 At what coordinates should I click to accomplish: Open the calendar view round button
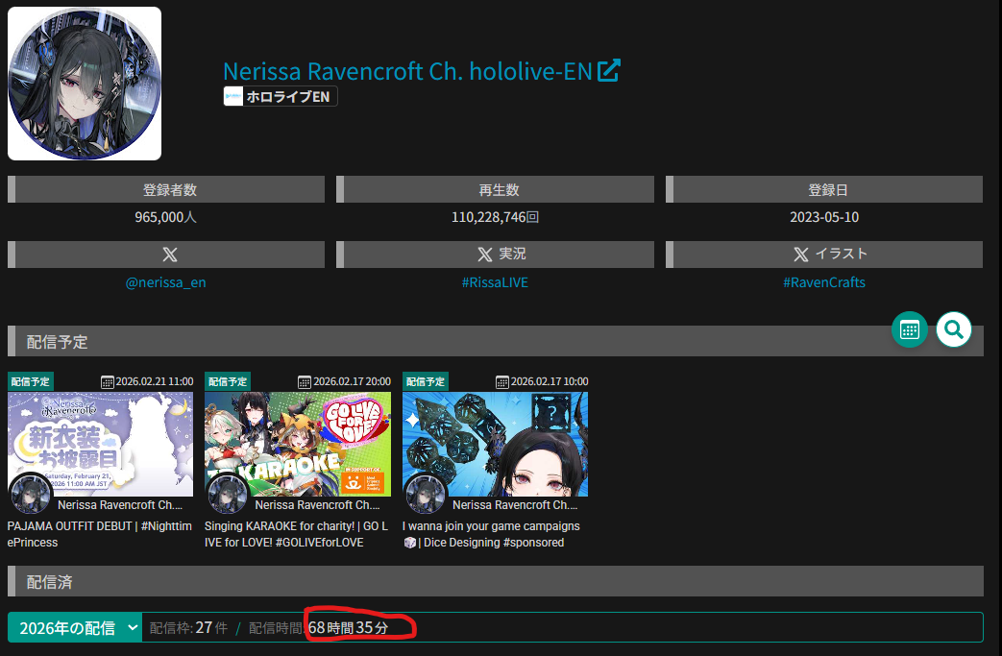pyautogui.click(x=910, y=329)
